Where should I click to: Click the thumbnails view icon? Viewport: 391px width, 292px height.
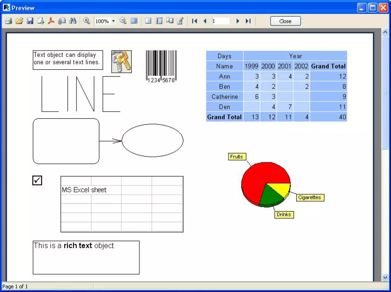[x=159, y=21]
